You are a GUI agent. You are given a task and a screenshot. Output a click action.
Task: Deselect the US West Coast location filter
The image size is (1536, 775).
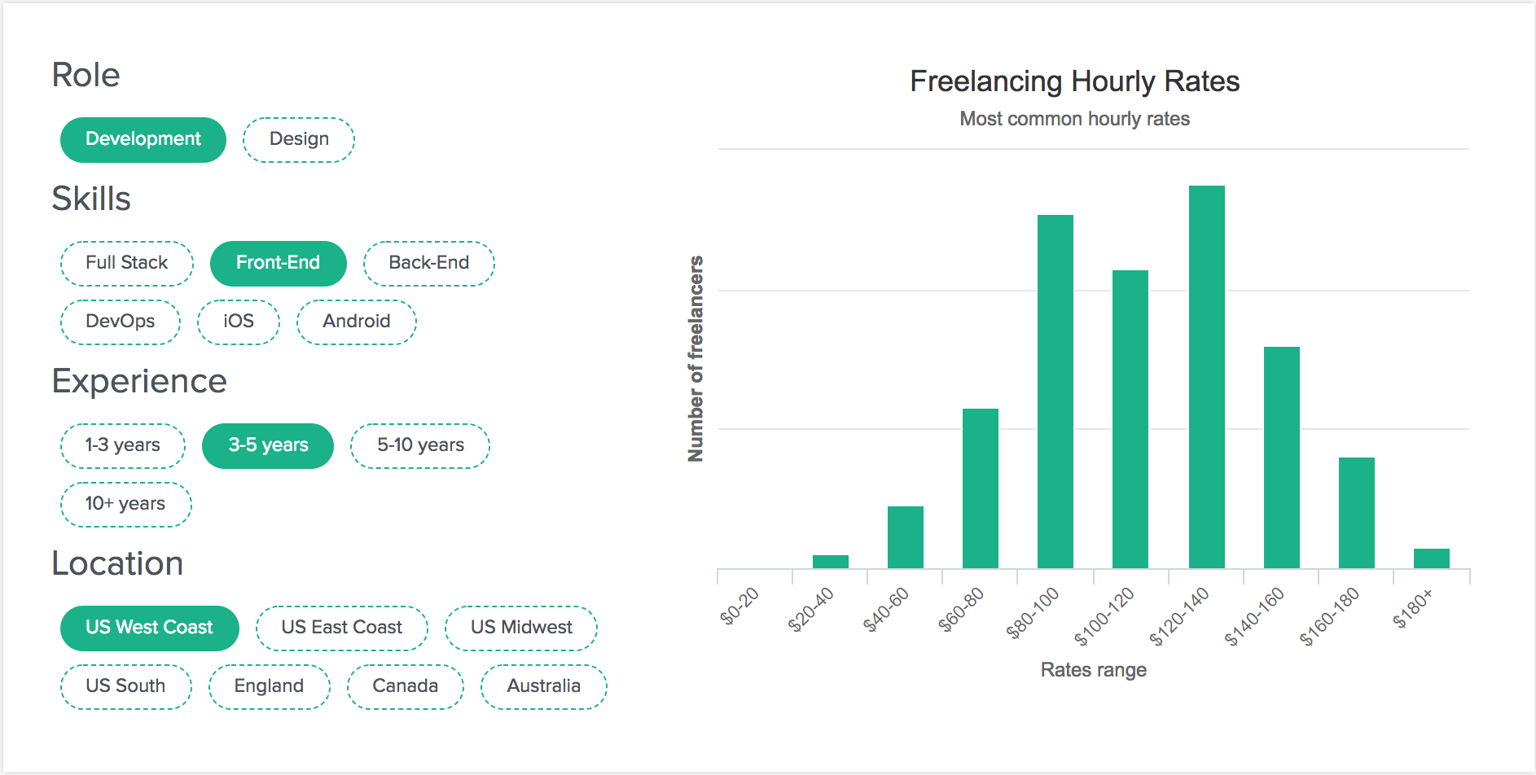(149, 627)
